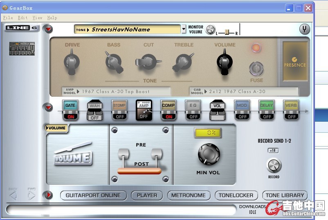
Task: Click the MONITOR VOLUME knob
Action: tap(210, 29)
